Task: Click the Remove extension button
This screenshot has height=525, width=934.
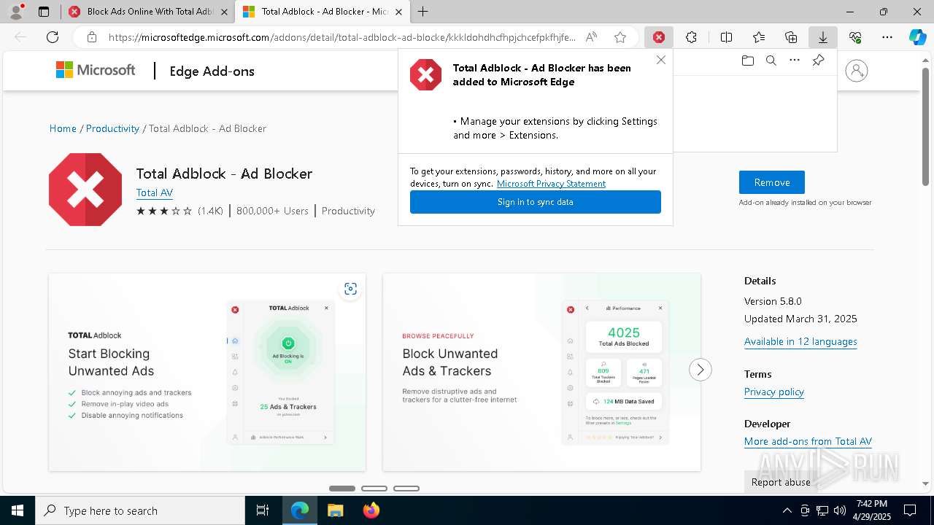Action: point(772,182)
